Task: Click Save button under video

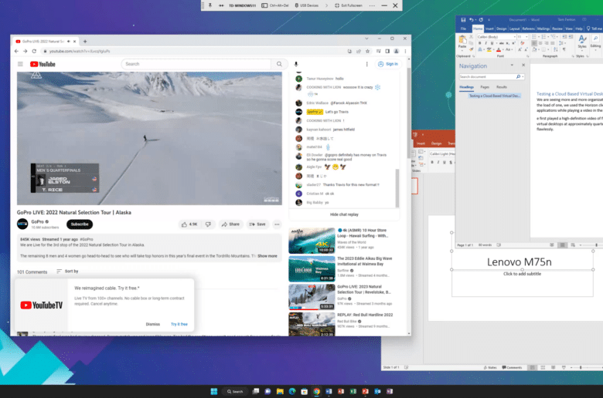Action: point(257,224)
